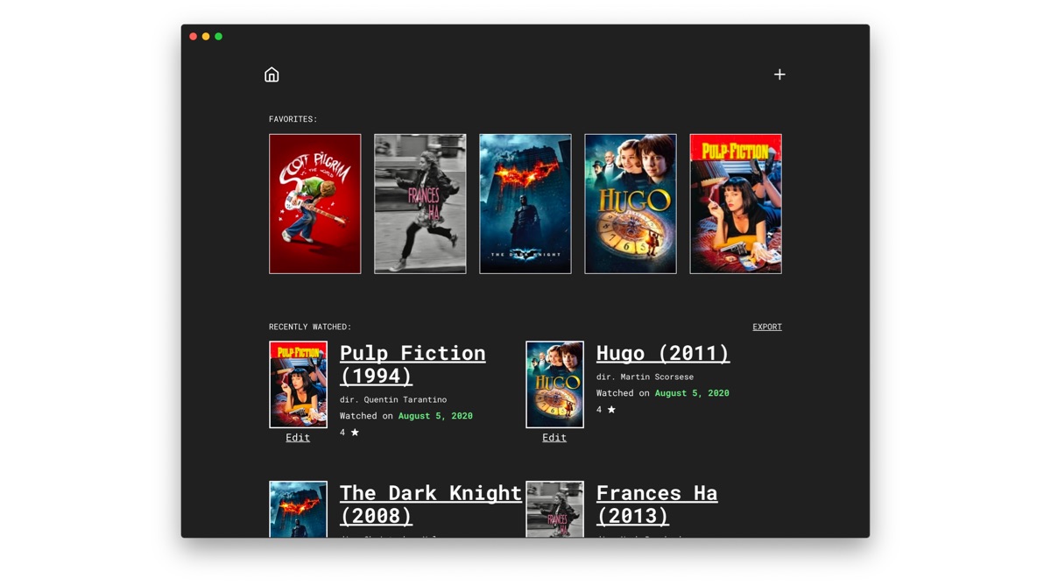Open Scott Pilgrim poster in favorites
The height and width of the screenshot is (585, 1051).
(315, 204)
